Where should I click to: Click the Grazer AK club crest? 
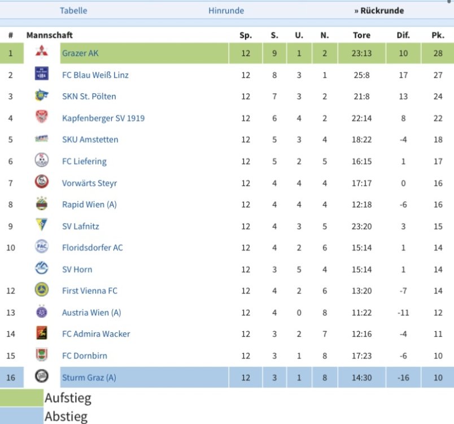pyautogui.click(x=41, y=53)
